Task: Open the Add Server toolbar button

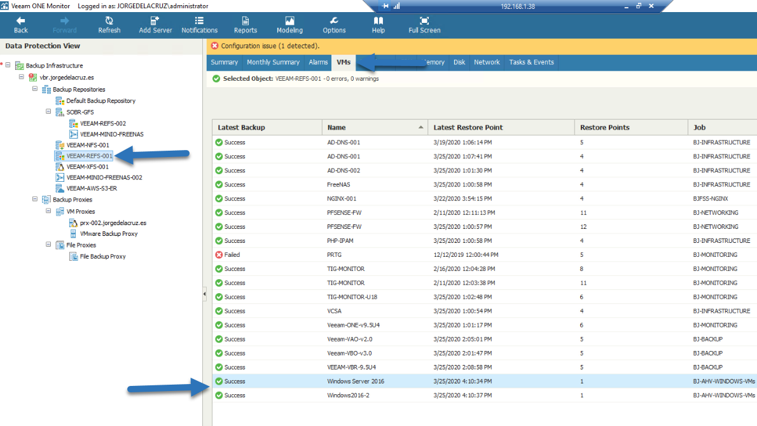Action: point(155,25)
